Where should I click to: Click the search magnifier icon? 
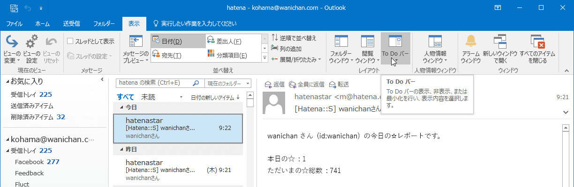click(196, 83)
